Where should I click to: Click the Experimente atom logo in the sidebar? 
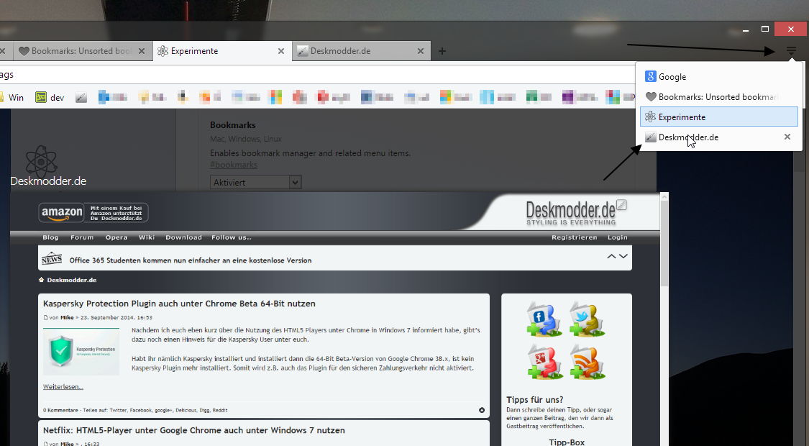click(41, 160)
